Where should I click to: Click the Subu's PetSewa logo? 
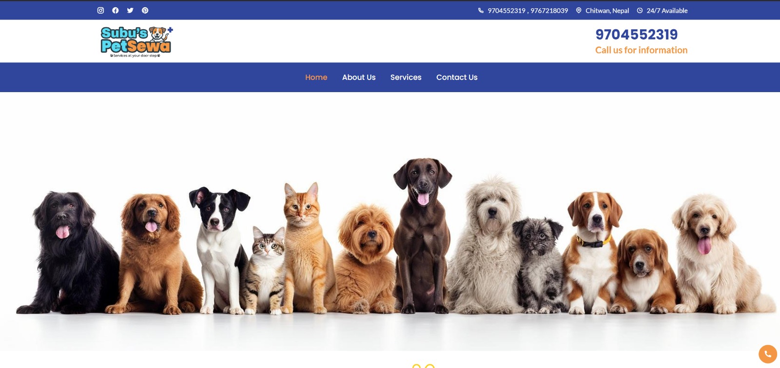click(x=136, y=42)
